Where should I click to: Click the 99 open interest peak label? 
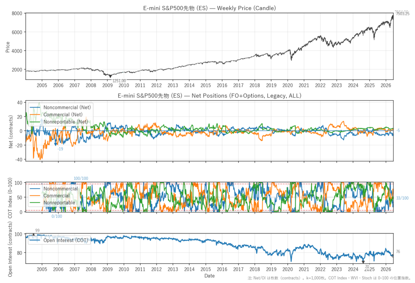[37, 231]
